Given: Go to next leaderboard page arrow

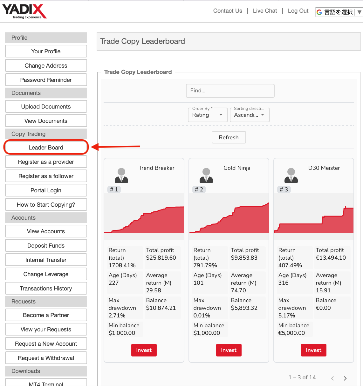Looking at the screenshot, I should 345,378.
